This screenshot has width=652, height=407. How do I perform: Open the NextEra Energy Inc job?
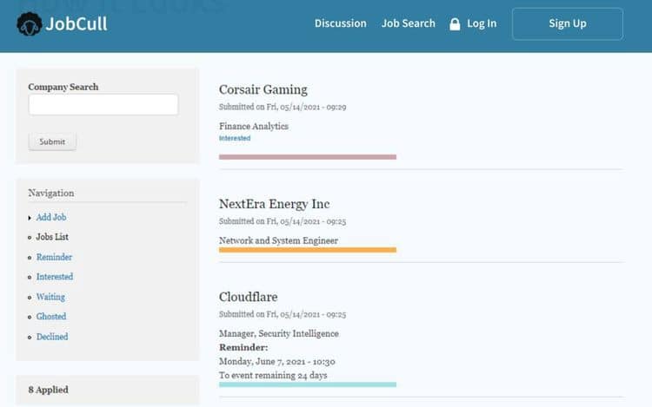[x=274, y=204]
